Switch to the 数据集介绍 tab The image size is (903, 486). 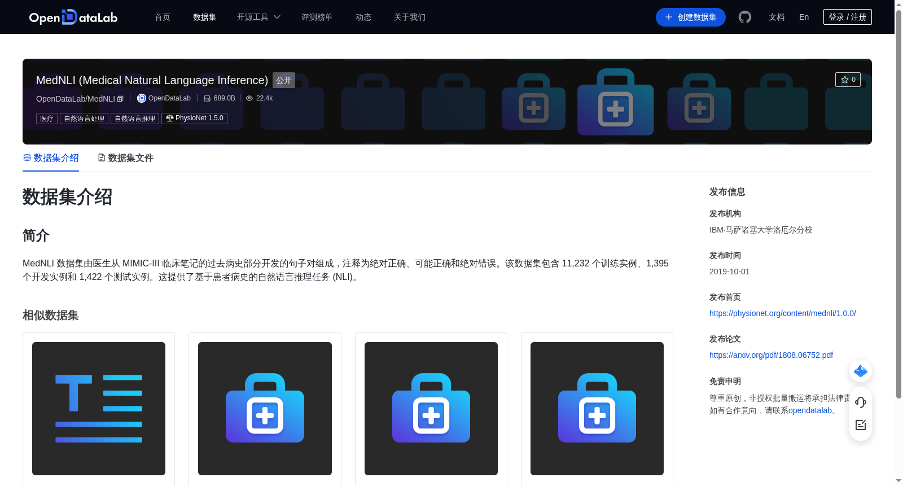click(x=51, y=158)
